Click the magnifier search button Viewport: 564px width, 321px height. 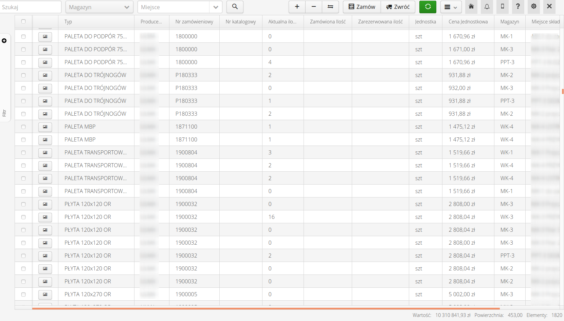coord(235,7)
